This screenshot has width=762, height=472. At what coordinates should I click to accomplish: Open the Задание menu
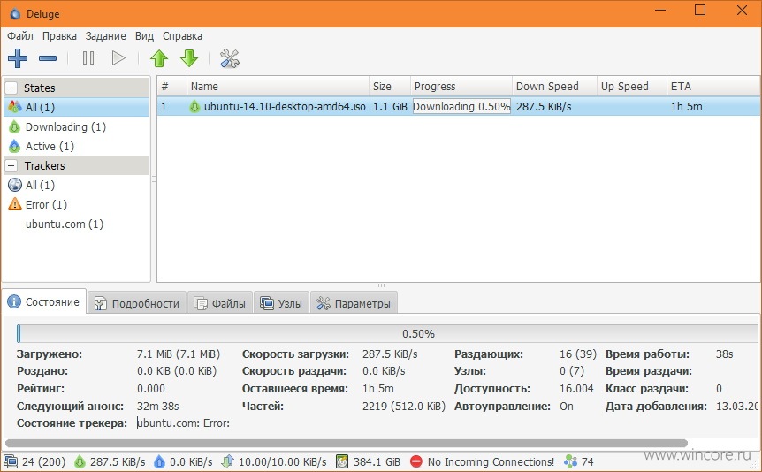coord(105,36)
